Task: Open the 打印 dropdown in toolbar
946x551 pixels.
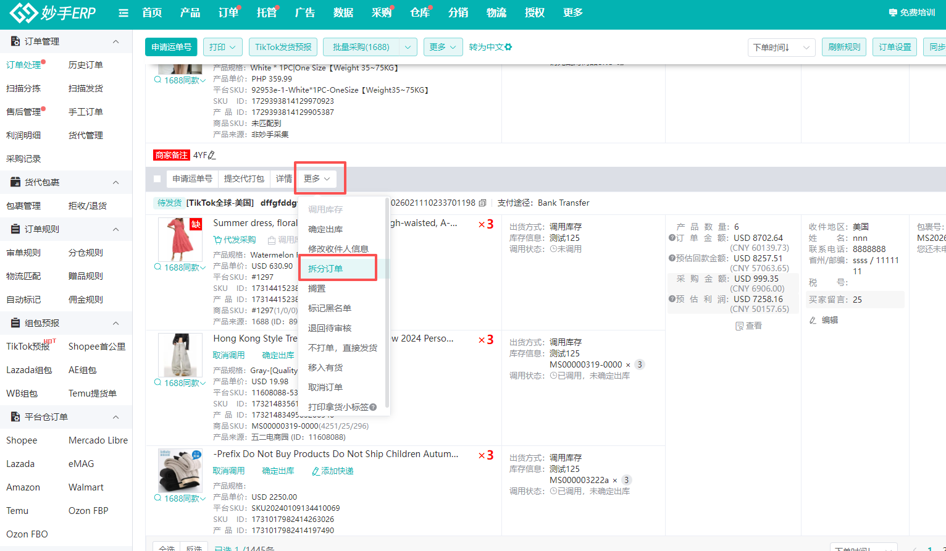Action: tap(222, 47)
